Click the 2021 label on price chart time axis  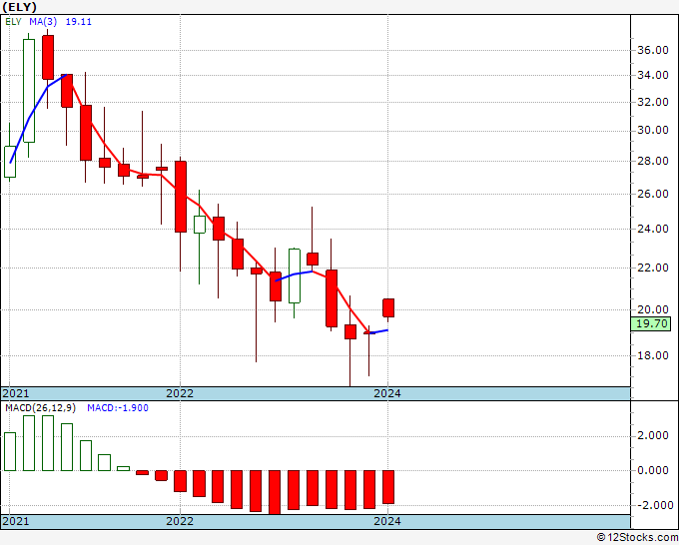[x=16, y=393]
